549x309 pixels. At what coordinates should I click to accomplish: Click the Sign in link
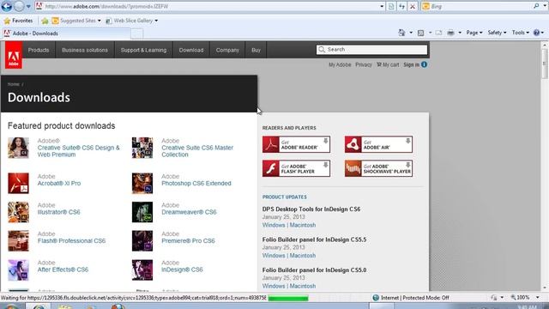(x=411, y=65)
